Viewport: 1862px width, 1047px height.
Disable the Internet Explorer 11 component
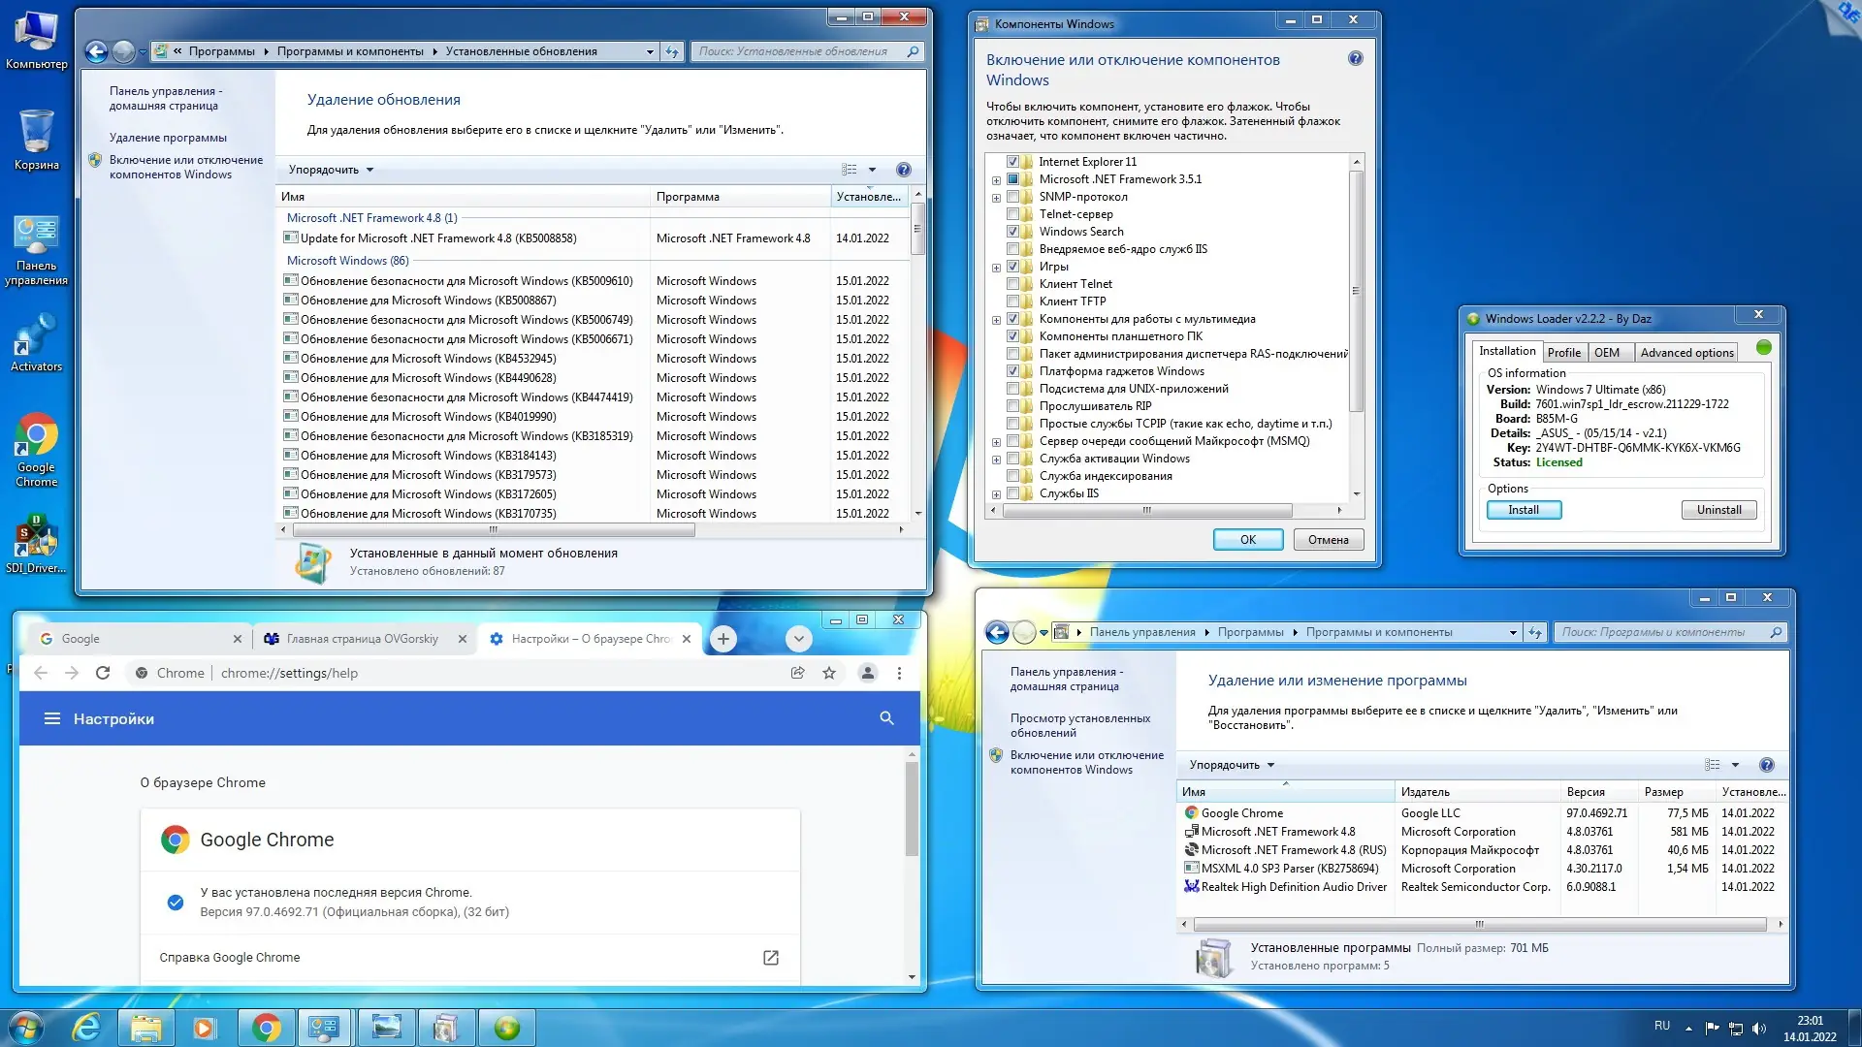1014,162
